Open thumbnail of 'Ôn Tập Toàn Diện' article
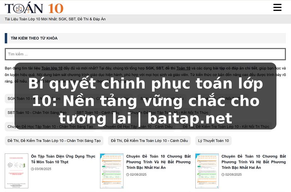 (x=16, y=171)
